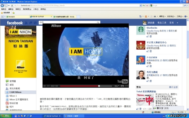Click the 尋友工具 link

(x=162, y=23)
